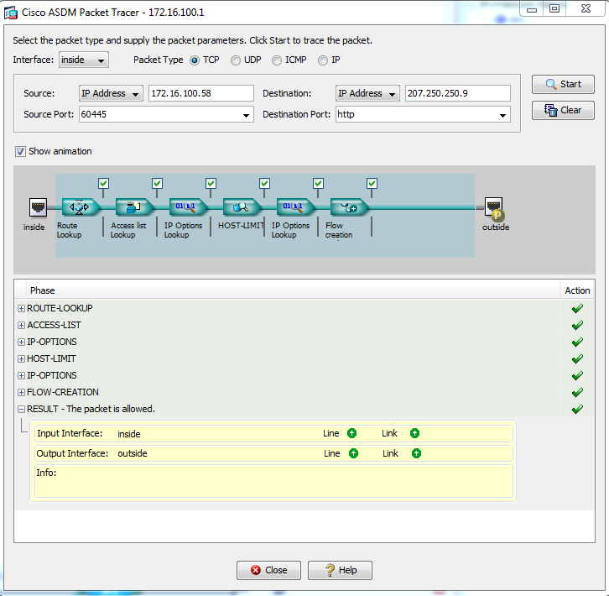This screenshot has width=609, height=596.
Task: Click the Info text area
Action: click(273, 481)
